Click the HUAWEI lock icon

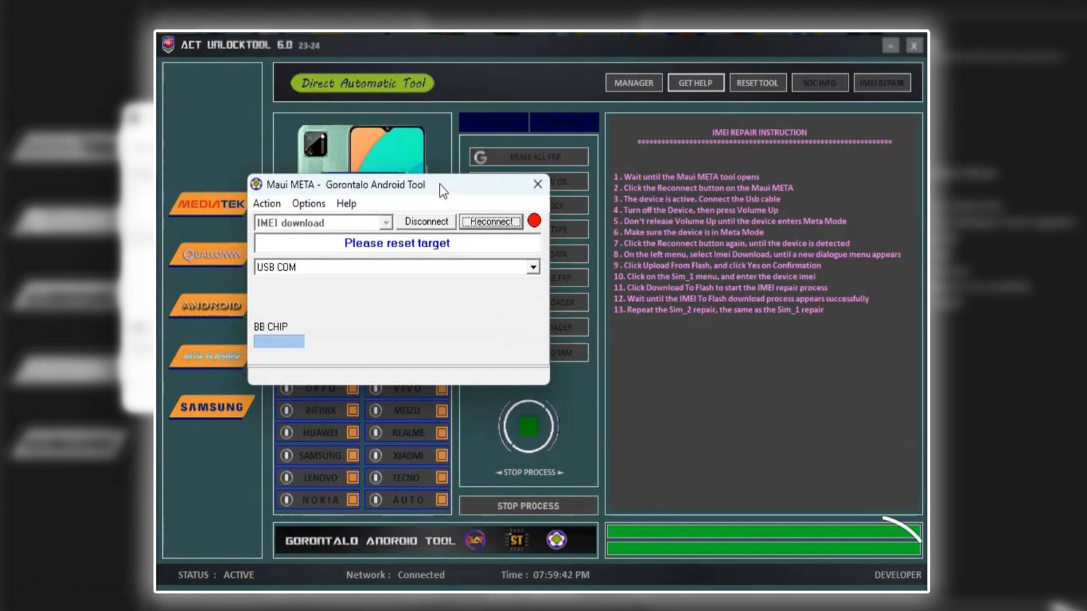click(x=287, y=432)
